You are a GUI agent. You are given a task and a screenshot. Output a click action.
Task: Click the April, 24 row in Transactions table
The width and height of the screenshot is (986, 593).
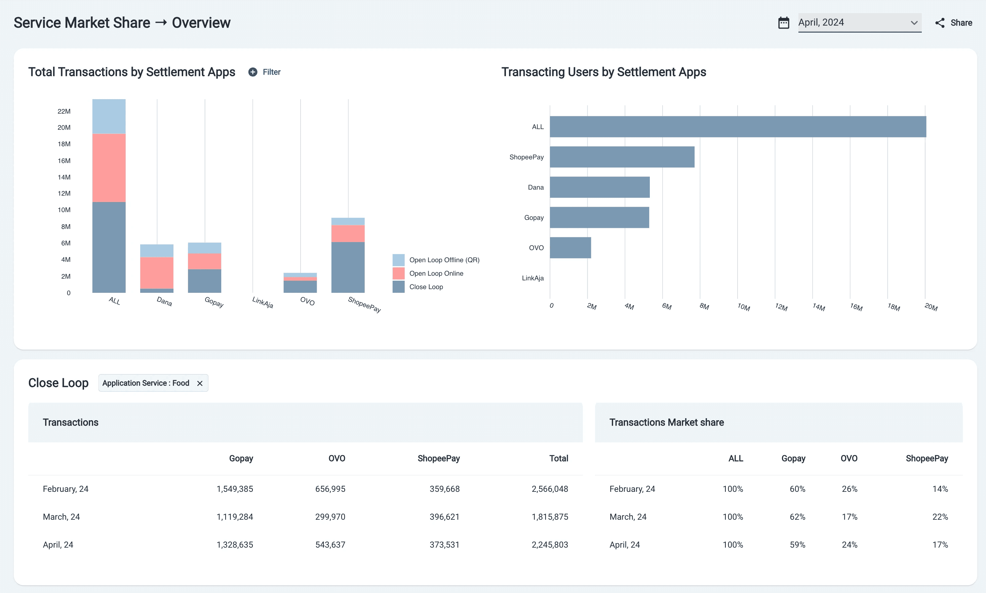305,545
